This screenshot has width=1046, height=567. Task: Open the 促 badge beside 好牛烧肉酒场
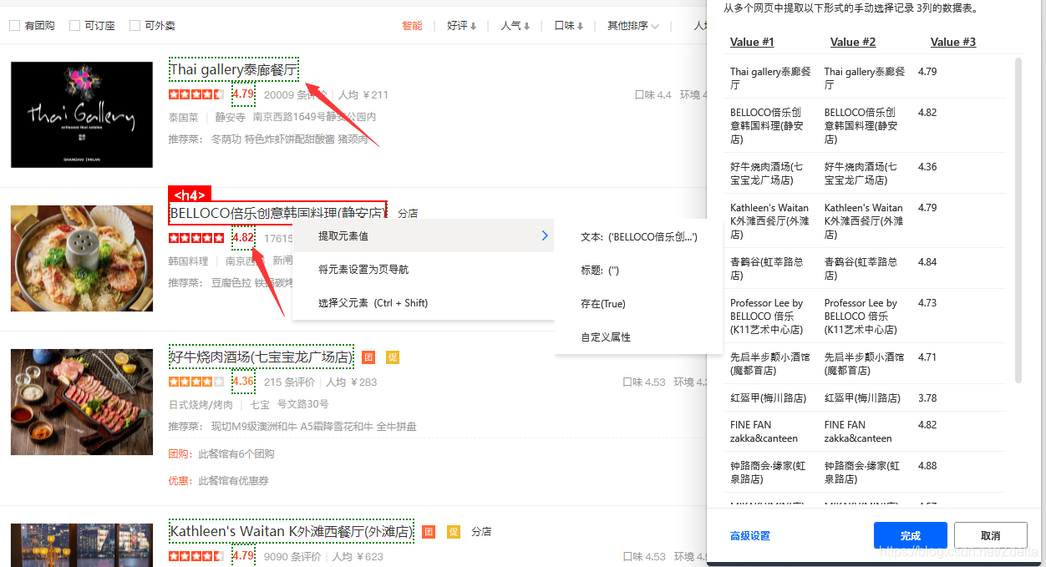pyautogui.click(x=394, y=357)
